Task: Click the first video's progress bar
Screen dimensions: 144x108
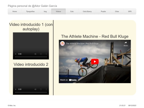Action: tap(31, 57)
